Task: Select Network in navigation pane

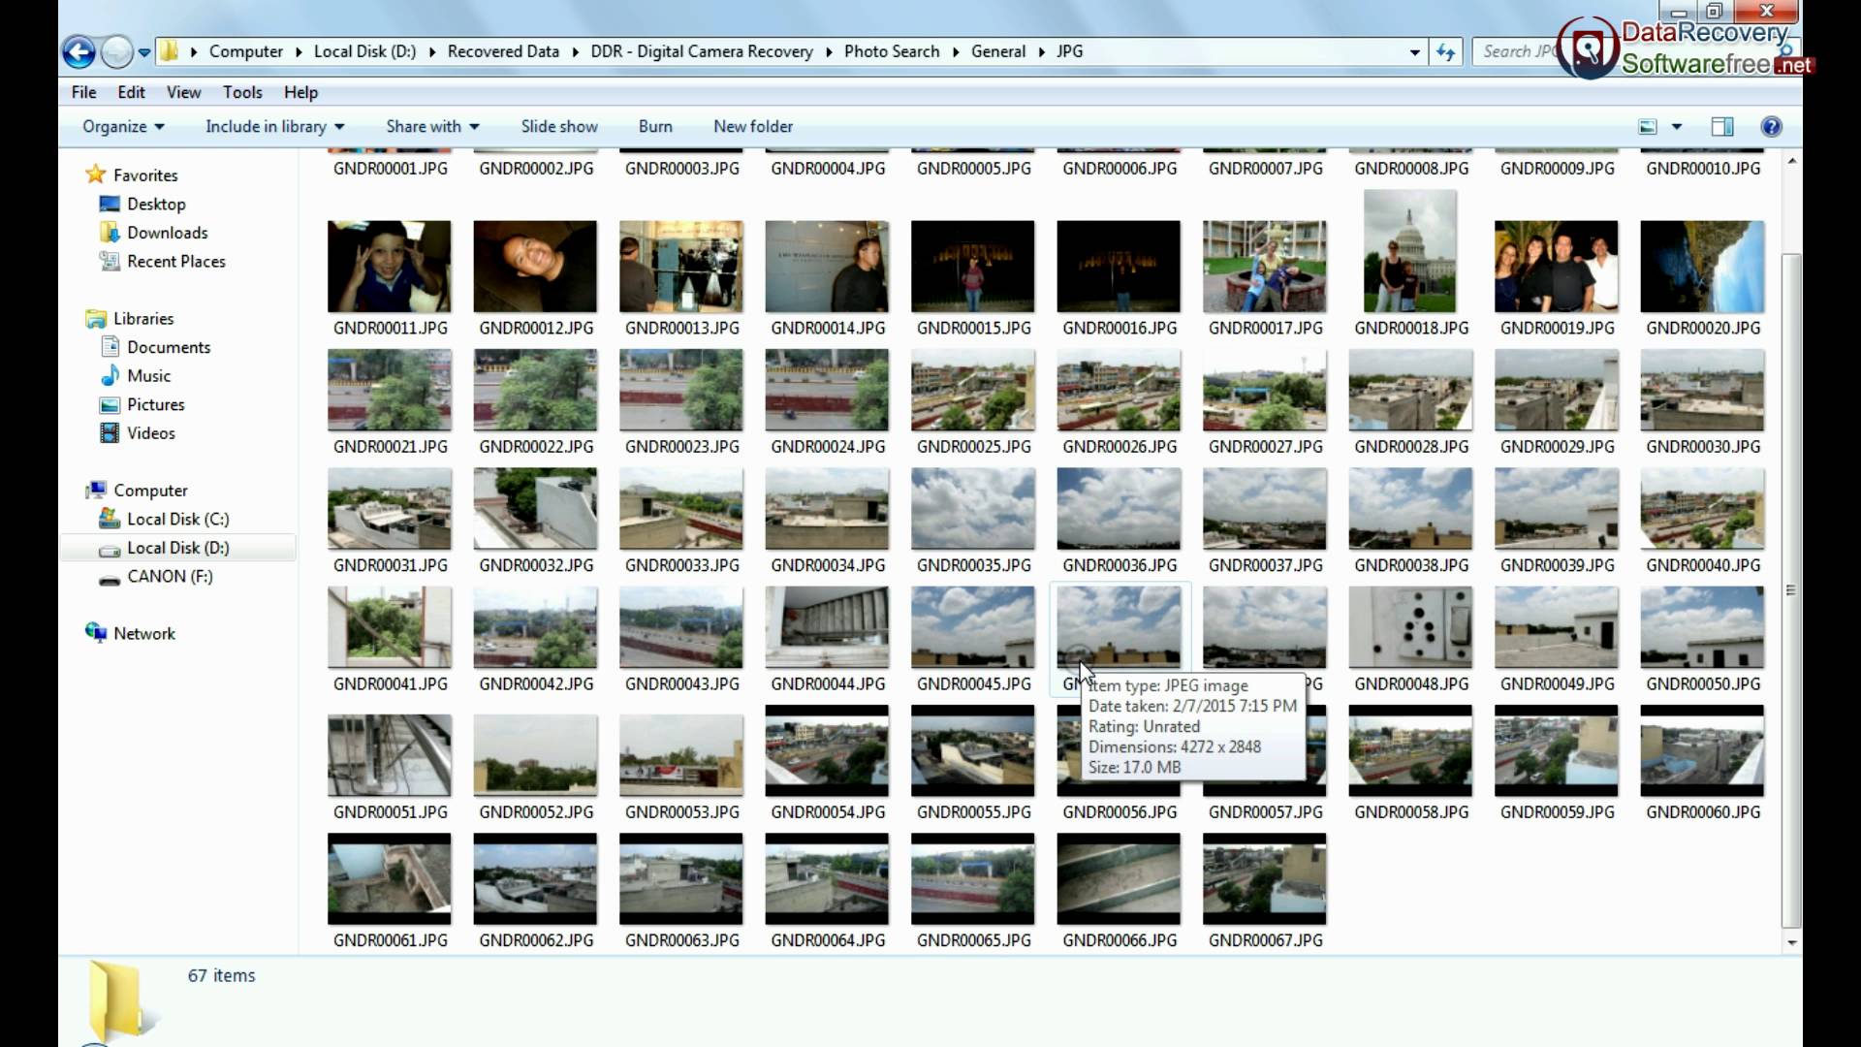Action: point(130,634)
